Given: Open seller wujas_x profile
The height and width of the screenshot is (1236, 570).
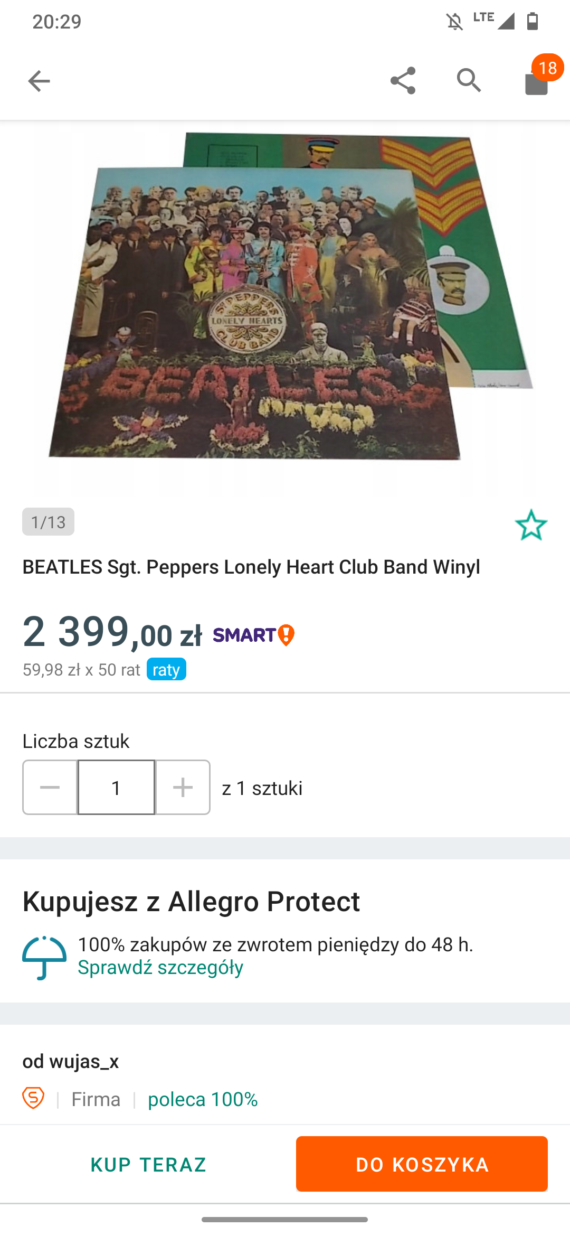Looking at the screenshot, I should (x=71, y=1061).
